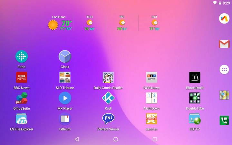Screen dimensions: 232x145
Task: View the THU weather forecast
Action: 90,23
